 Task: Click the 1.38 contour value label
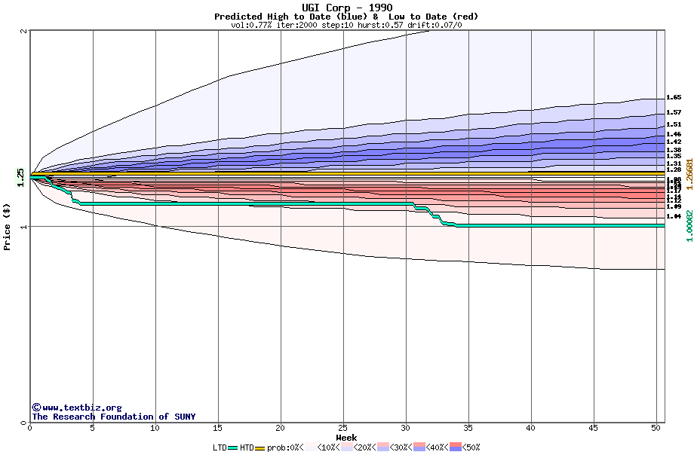(x=674, y=150)
